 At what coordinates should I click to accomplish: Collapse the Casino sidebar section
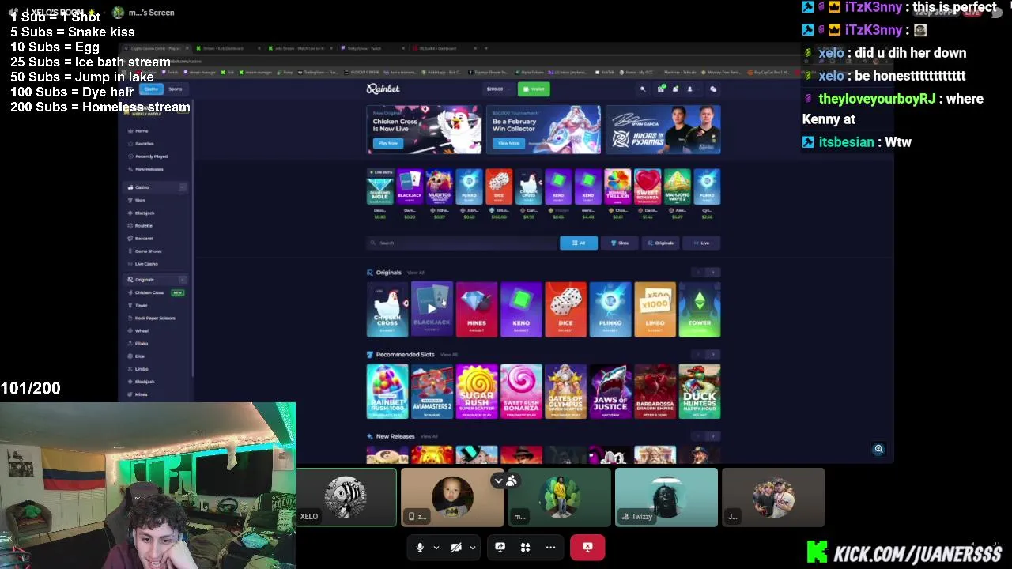coord(182,187)
